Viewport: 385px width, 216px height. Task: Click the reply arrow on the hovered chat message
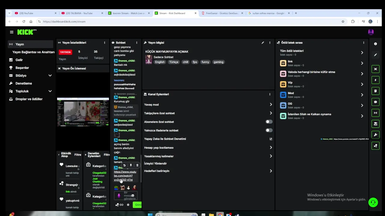[x=124, y=165]
